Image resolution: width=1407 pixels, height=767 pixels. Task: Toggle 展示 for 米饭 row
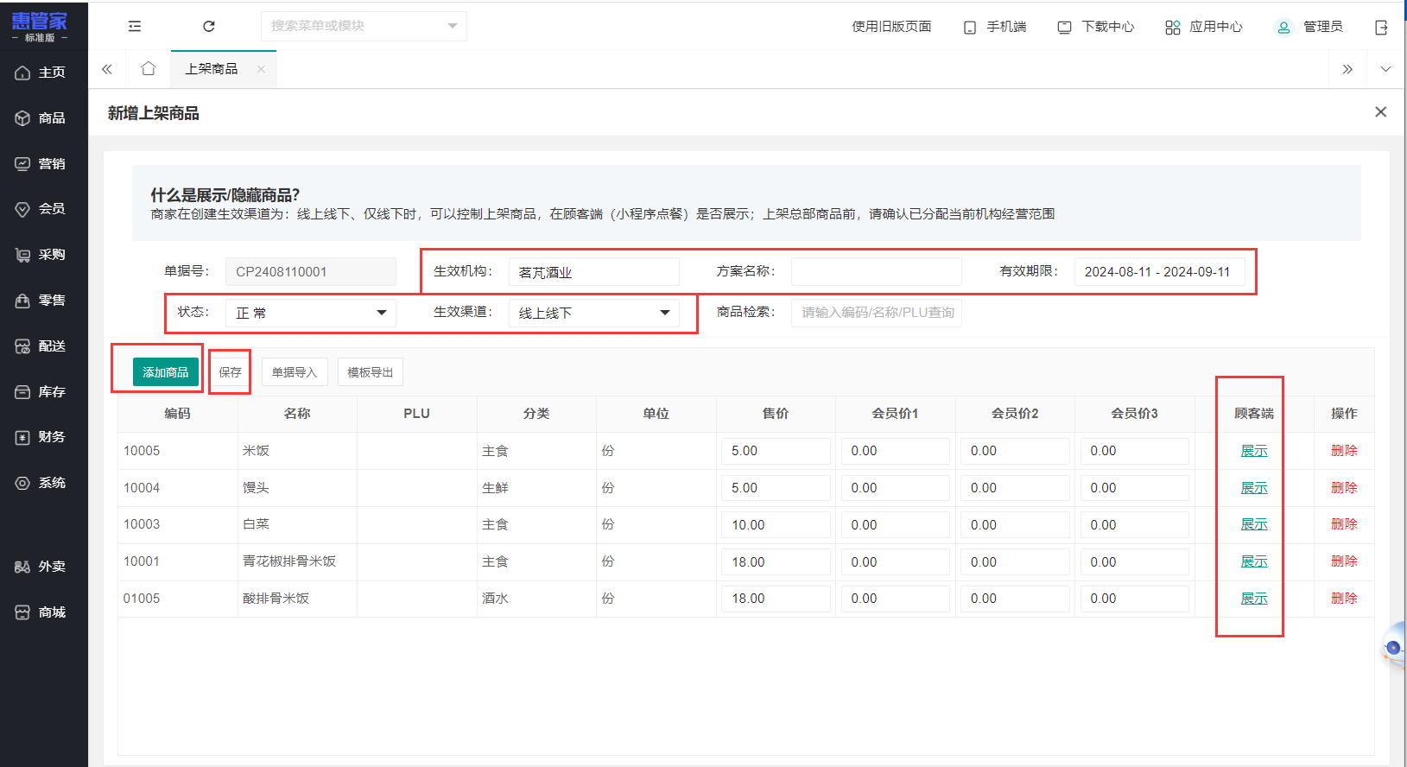pos(1253,451)
